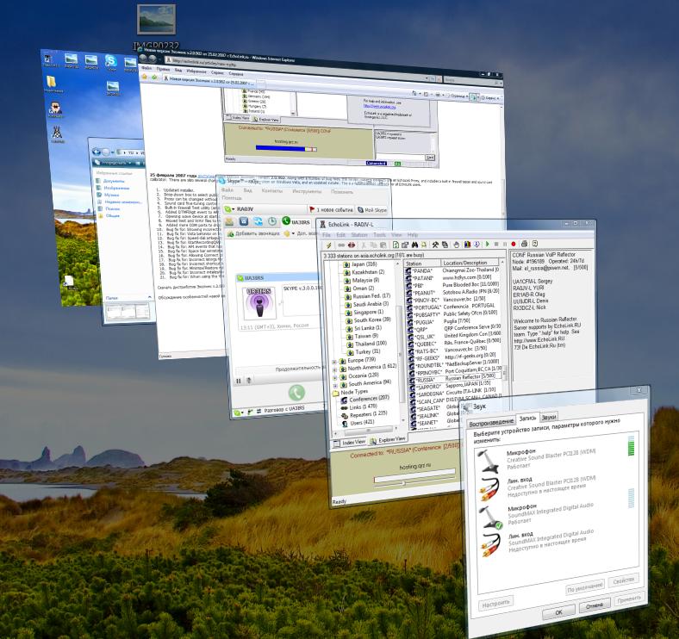Expand the Oceania (120) tree node

point(334,377)
